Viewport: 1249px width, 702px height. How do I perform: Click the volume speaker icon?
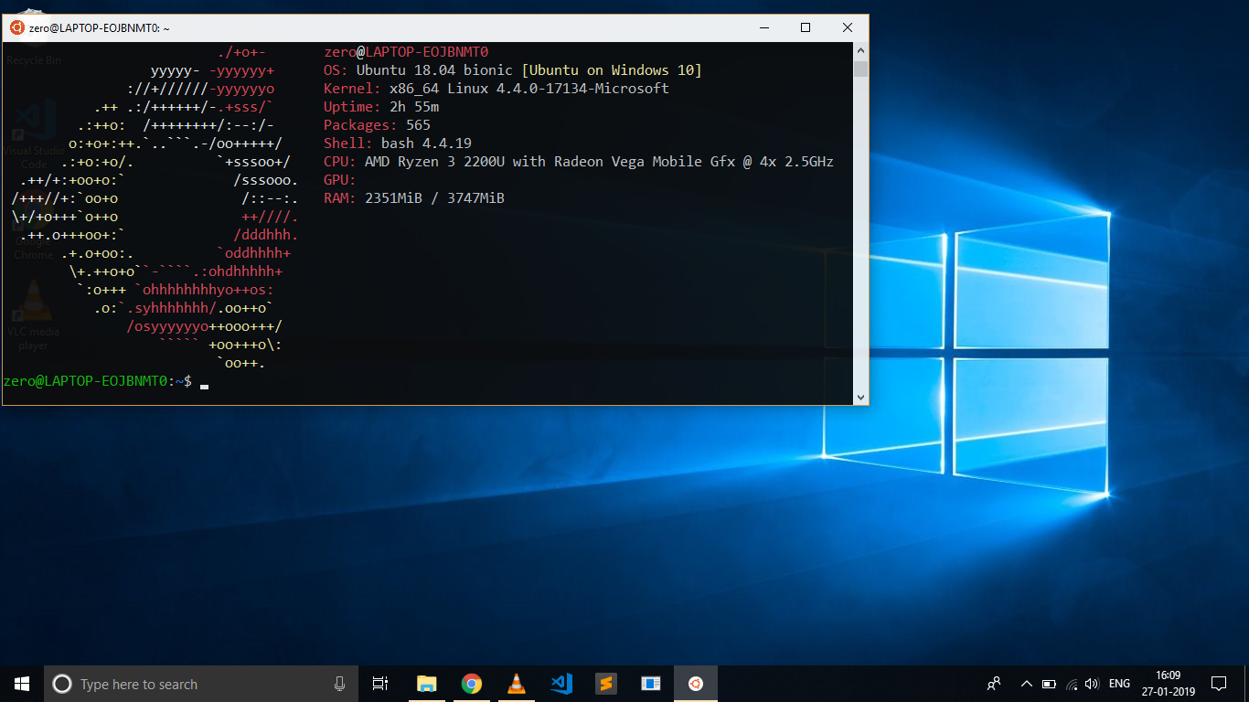click(1092, 684)
